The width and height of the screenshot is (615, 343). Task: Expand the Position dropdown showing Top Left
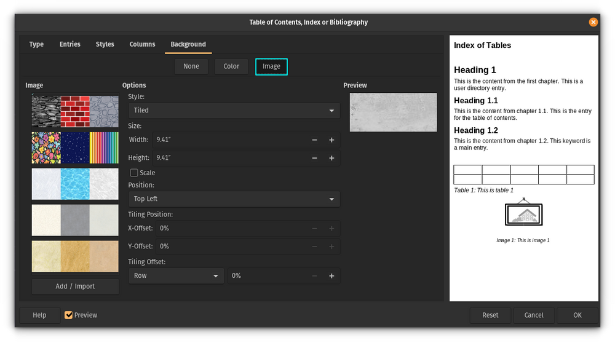[234, 199]
